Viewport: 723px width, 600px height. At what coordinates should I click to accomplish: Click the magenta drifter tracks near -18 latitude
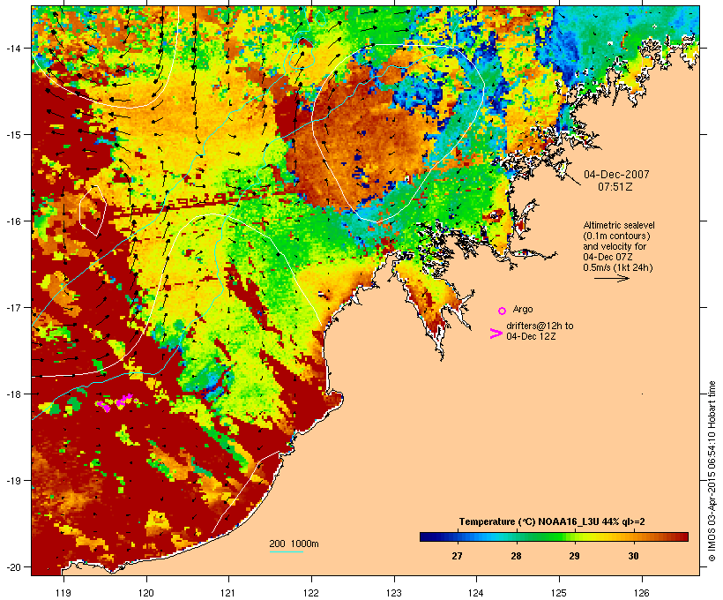click(x=116, y=402)
